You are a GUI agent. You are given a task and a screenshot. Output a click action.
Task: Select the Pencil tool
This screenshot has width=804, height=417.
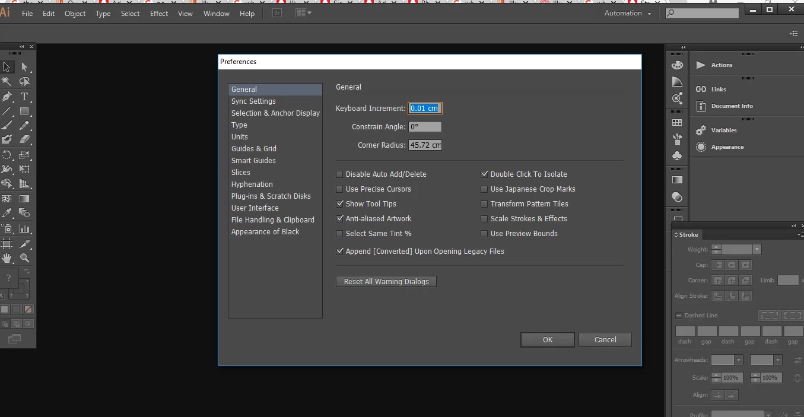[x=24, y=126]
